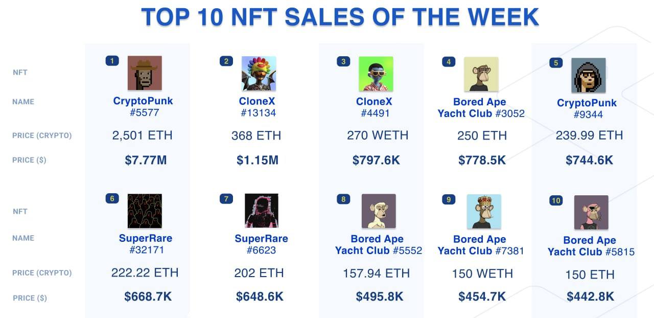Click Bored Ape #5815 picture

[x=591, y=212]
